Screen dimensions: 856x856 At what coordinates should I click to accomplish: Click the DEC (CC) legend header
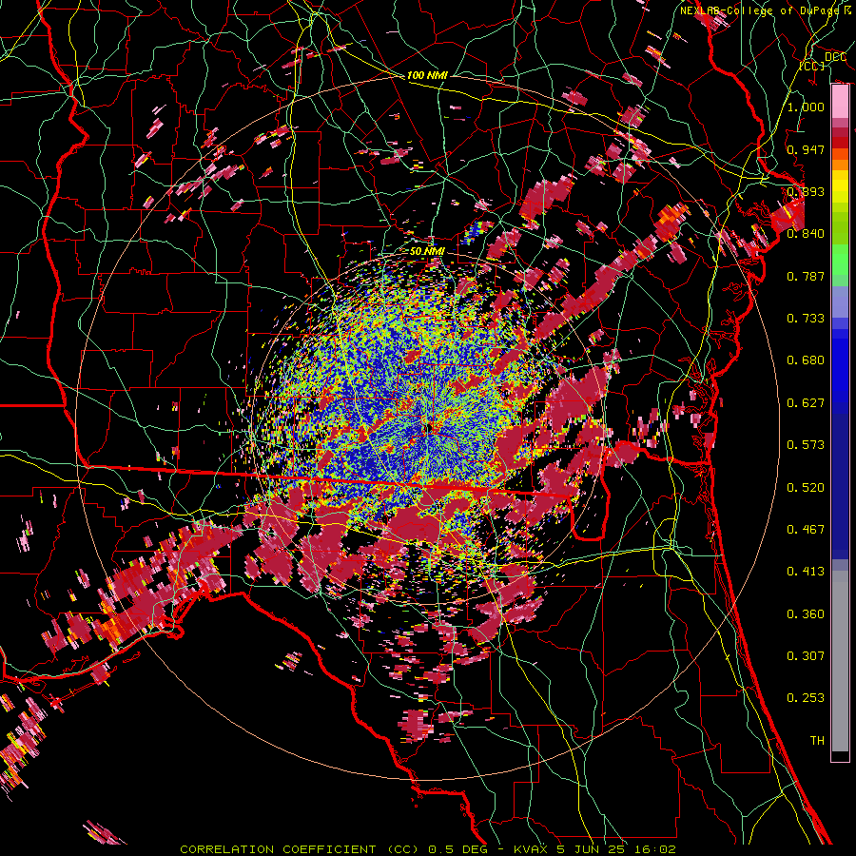click(822, 61)
